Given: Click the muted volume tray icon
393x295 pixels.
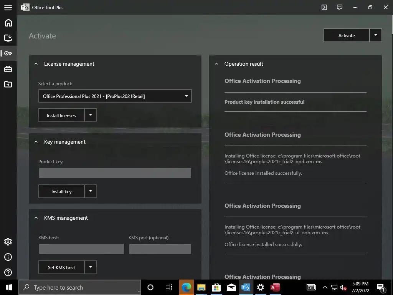Looking at the screenshot, I should pos(343,287).
